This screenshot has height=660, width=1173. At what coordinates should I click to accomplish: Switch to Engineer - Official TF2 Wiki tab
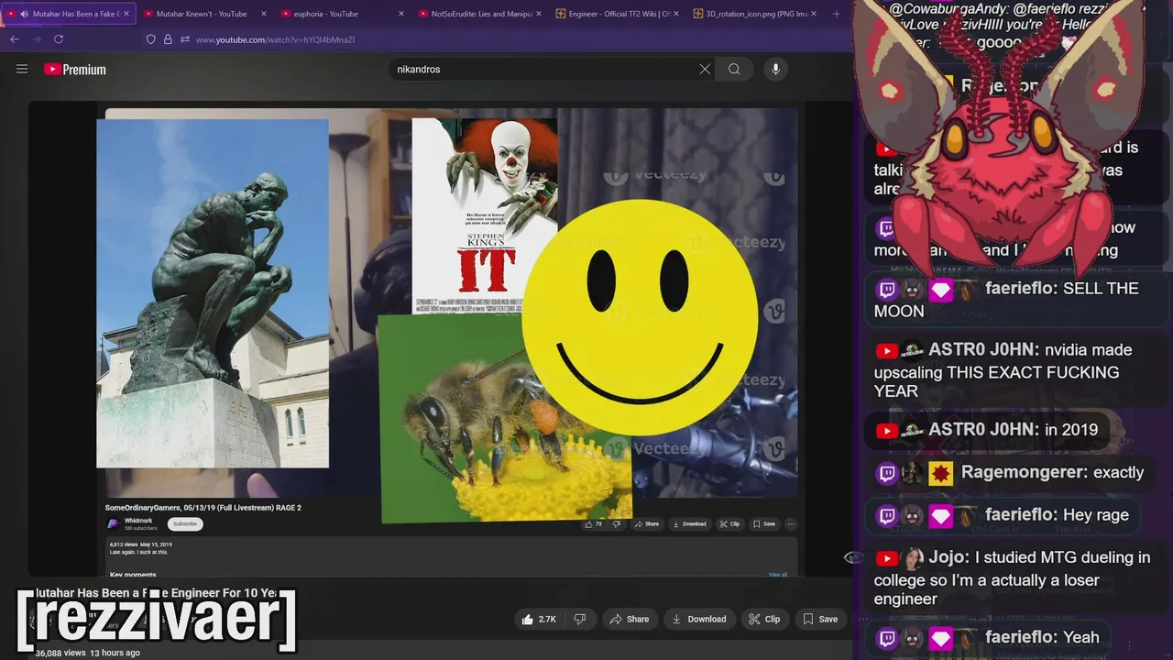coord(618,14)
